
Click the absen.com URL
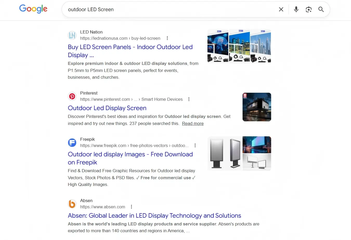[102, 207]
